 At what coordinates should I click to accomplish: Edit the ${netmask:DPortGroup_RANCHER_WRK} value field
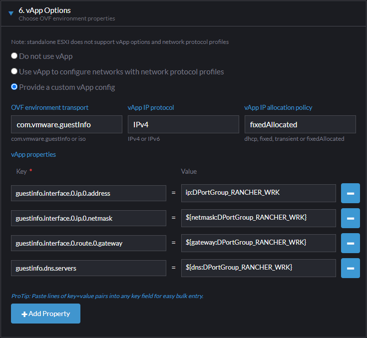click(x=258, y=218)
